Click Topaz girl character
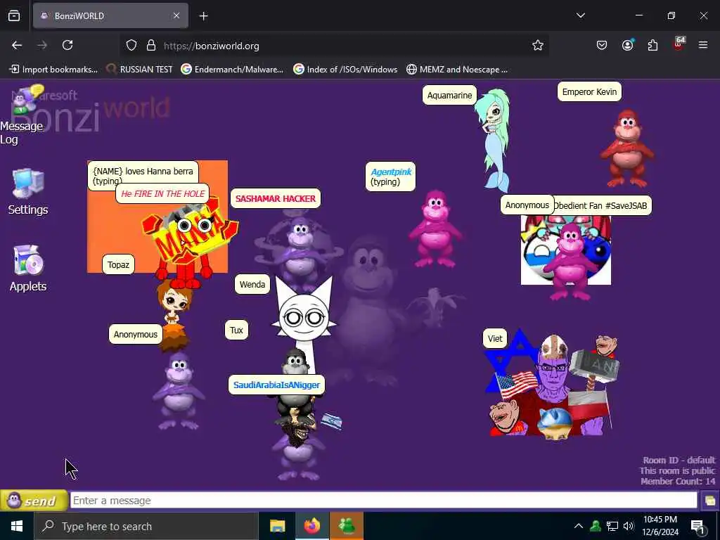 click(174, 316)
